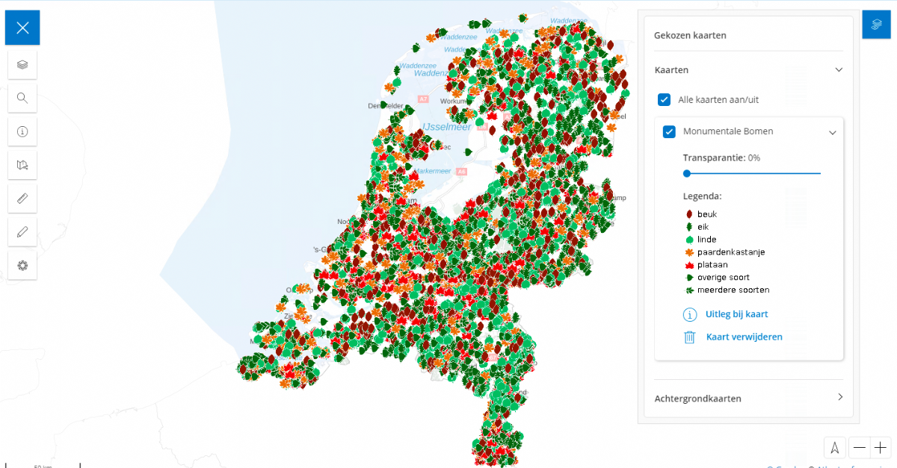Viewport: 897px width, 468px height.
Task: Click the plataan legend label
Action: click(712, 265)
